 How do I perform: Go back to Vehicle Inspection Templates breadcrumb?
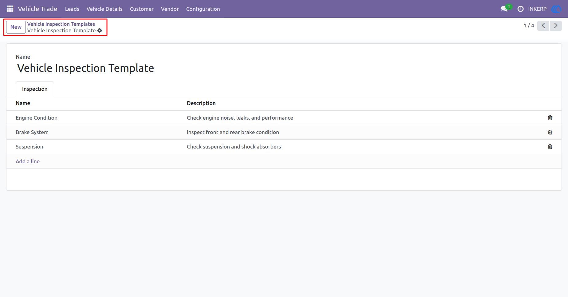click(x=61, y=24)
